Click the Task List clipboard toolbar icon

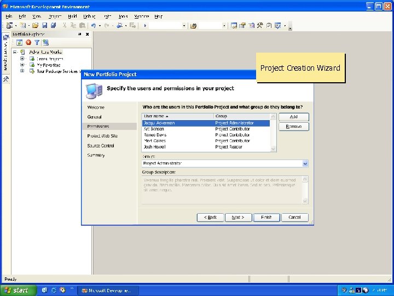tap(269, 25)
